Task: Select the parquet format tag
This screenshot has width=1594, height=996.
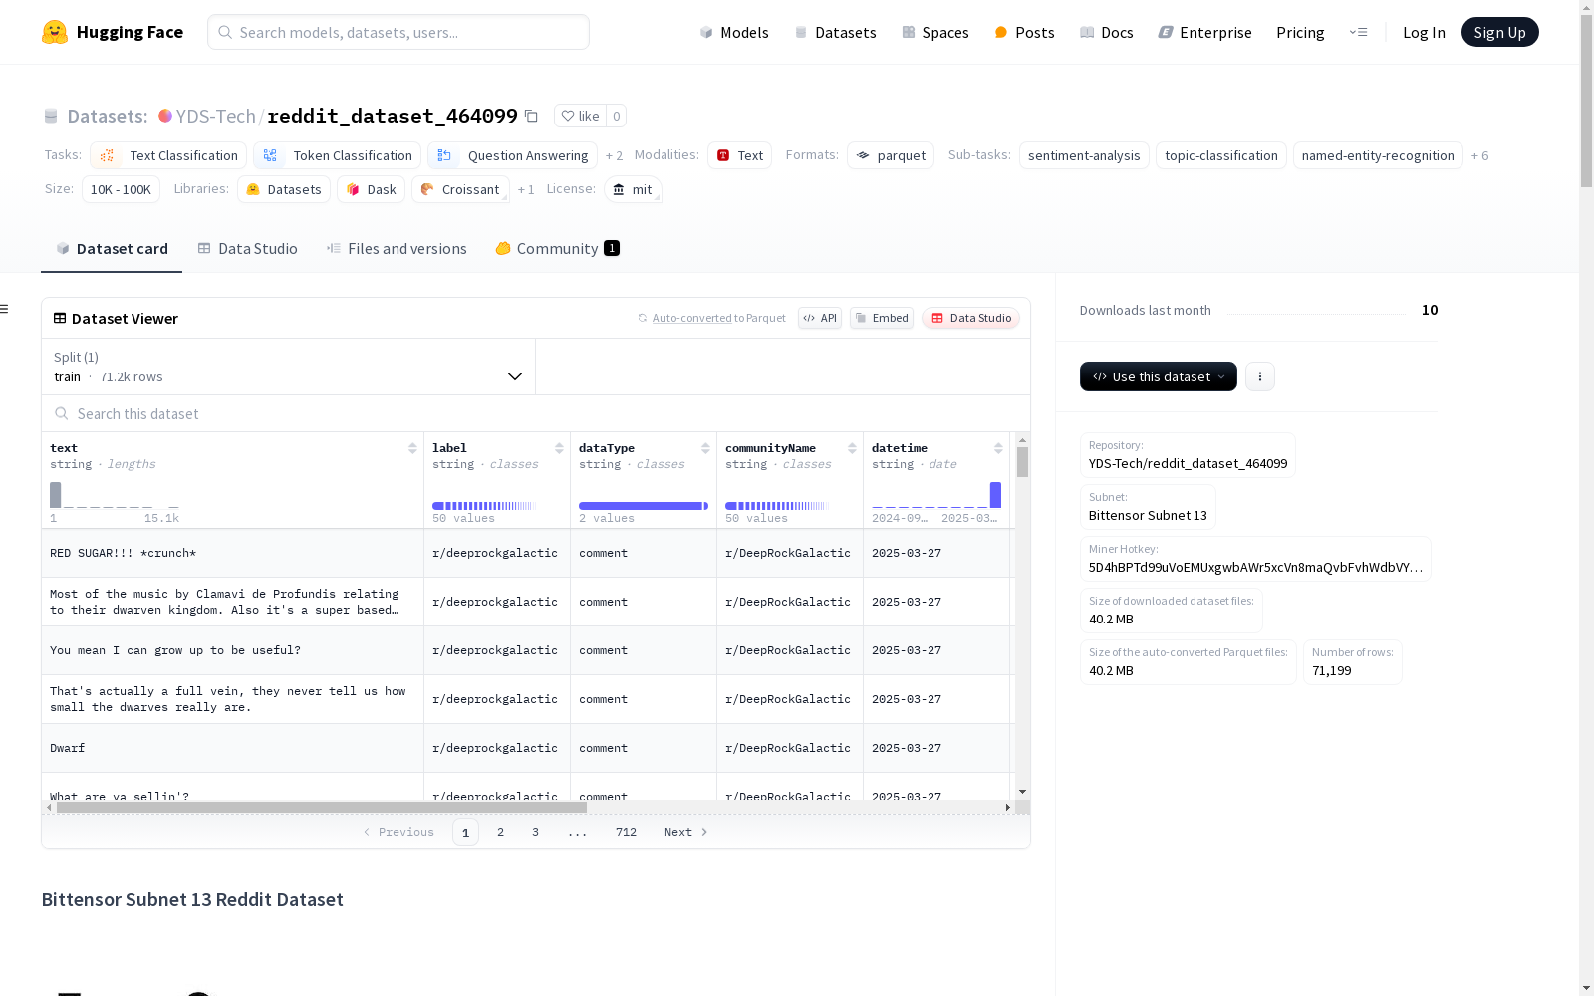Action: coord(891,155)
